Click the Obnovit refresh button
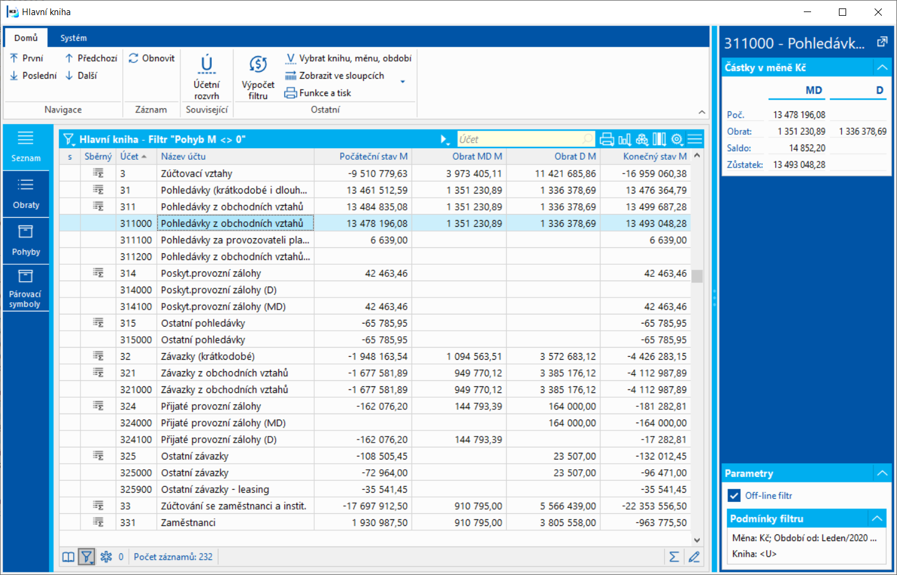 point(152,58)
